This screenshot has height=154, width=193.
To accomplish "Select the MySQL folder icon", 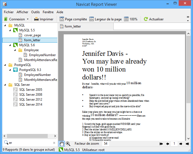I will (x=10, y=25).
